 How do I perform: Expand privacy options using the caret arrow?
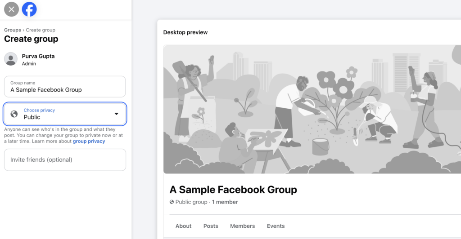(116, 114)
